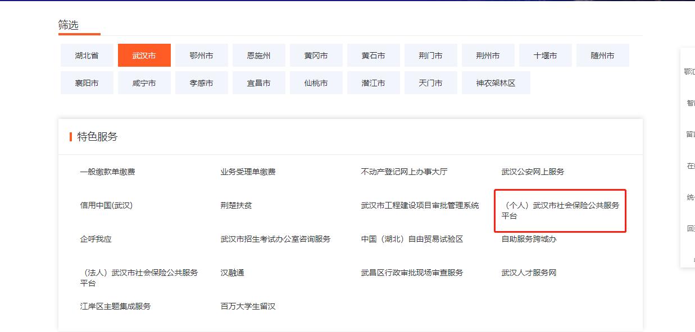The width and height of the screenshot is (695, 332).
Task: Filter services by 黄冈市
Action: [316, 55]
